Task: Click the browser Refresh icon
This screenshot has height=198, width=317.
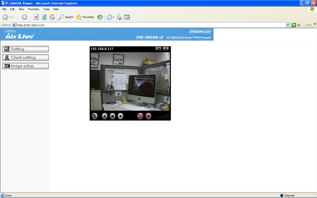Action: [44, 17]
